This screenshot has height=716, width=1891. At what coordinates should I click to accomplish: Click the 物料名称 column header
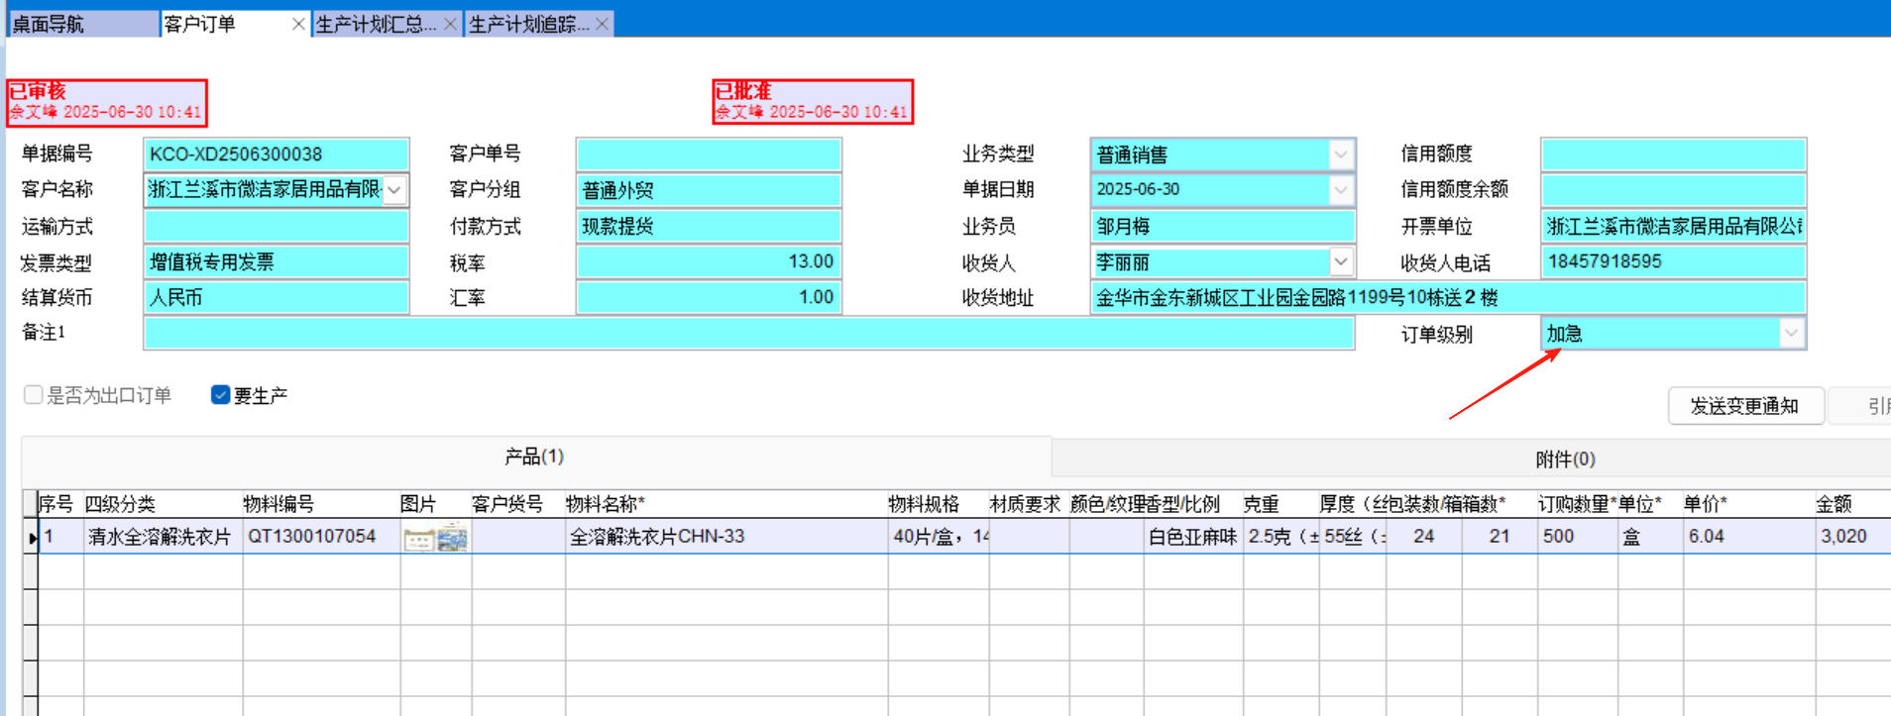605,504
